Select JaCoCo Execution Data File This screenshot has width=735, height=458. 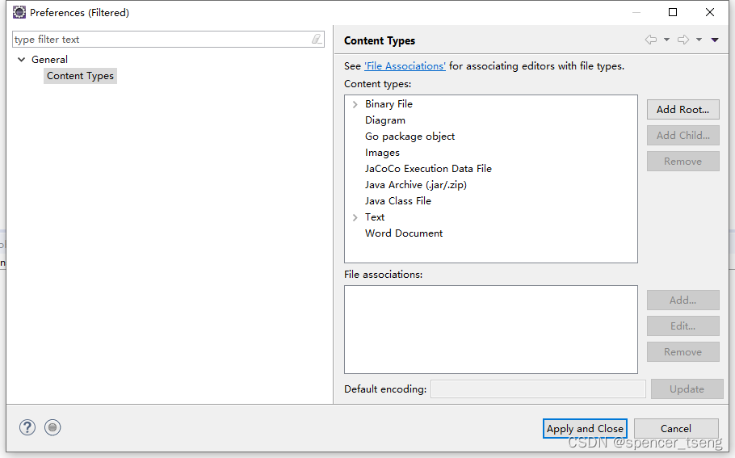[x=428, y=169]
